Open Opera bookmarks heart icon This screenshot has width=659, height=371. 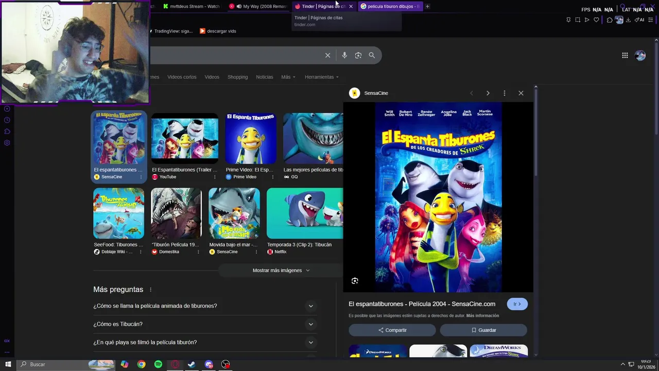[596, 20]
